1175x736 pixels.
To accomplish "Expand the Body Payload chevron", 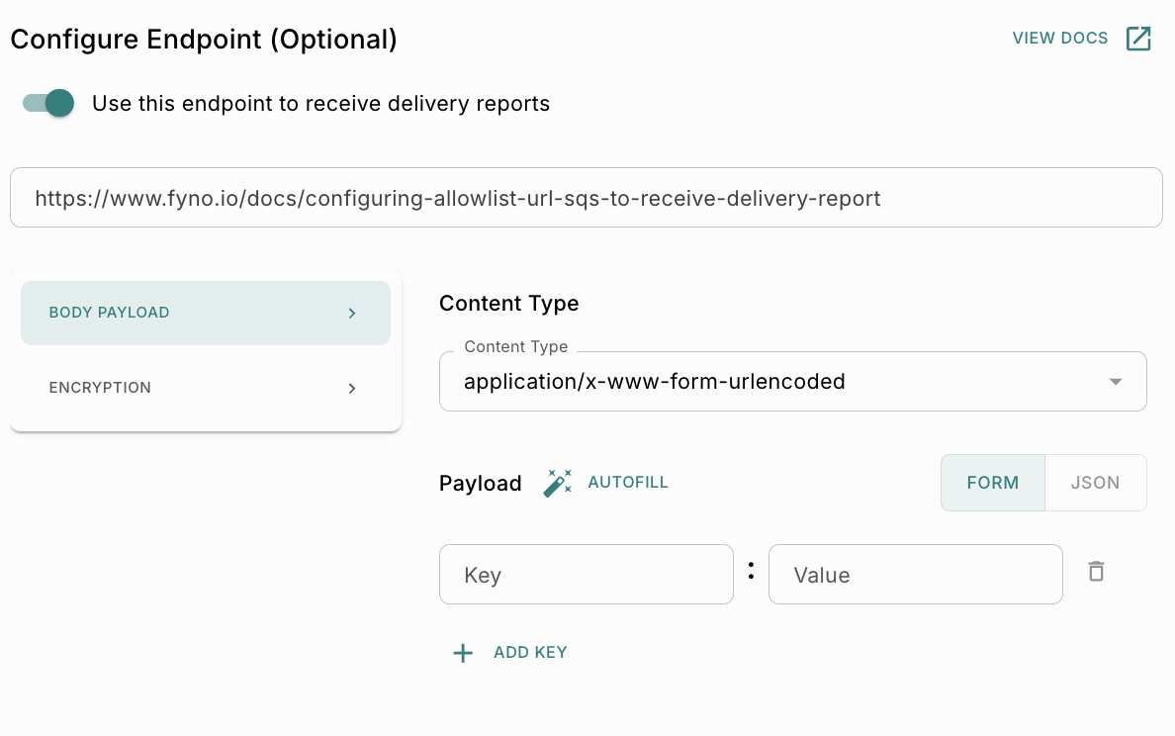I will (x=352, y=314).
